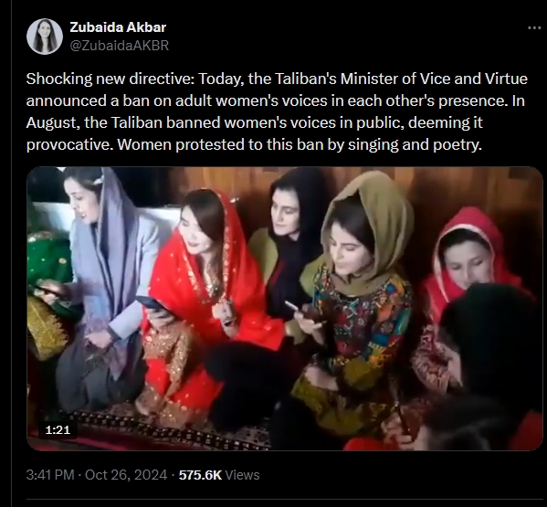Open the three-dot more options menu
547x507 pixels.
pyautogui.click(x=533, y=28)
